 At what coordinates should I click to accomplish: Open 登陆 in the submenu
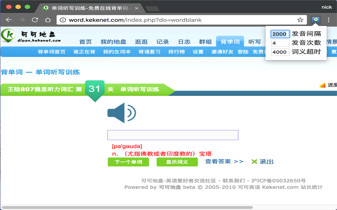tap(243, 52)
